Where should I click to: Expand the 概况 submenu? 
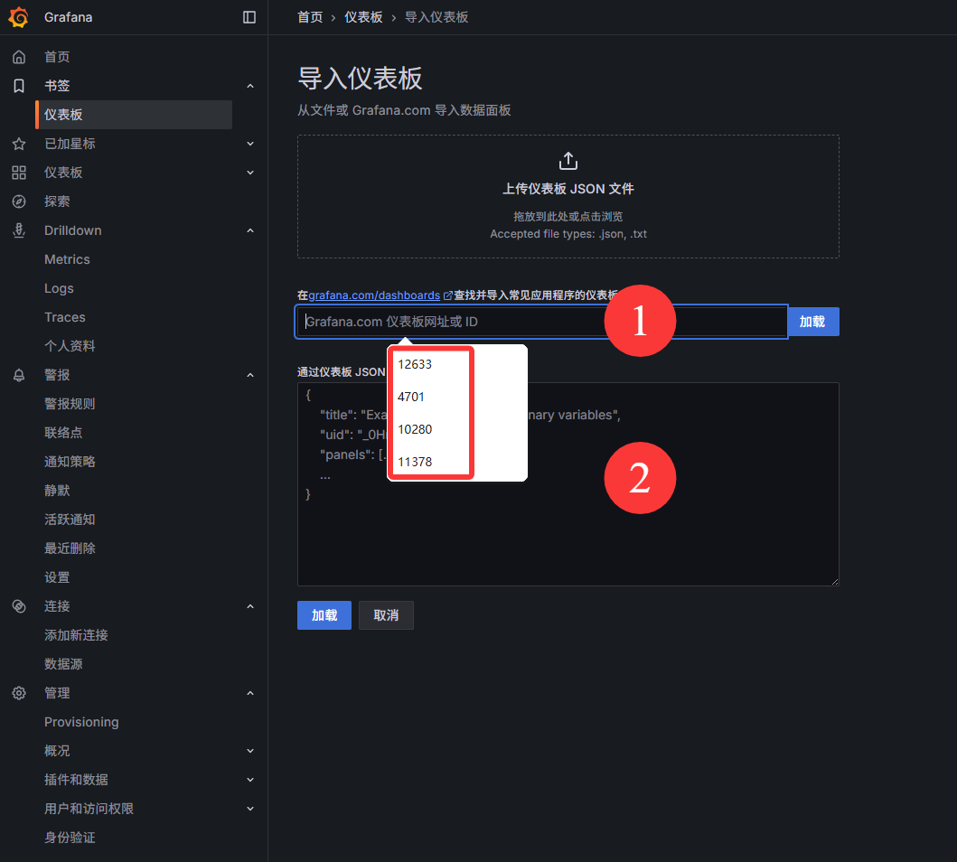pyautogui.click(x=250, y=751)
